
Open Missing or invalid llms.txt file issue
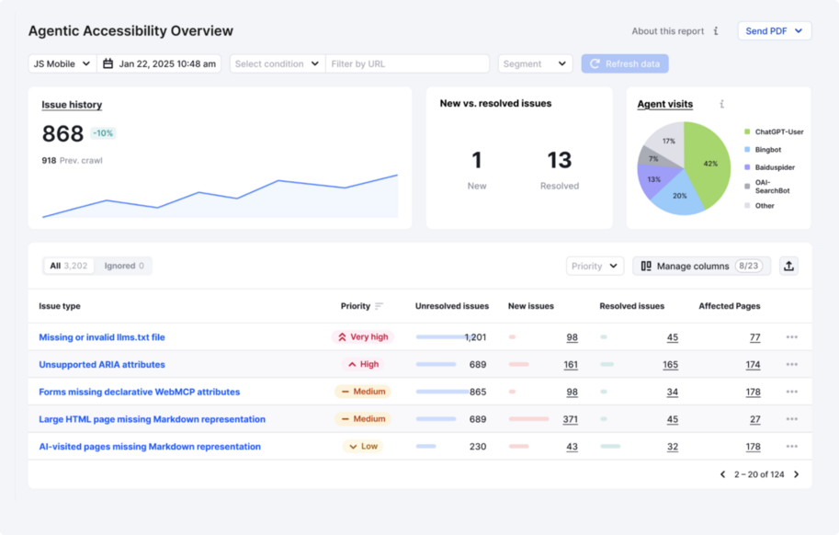point(102,337)
